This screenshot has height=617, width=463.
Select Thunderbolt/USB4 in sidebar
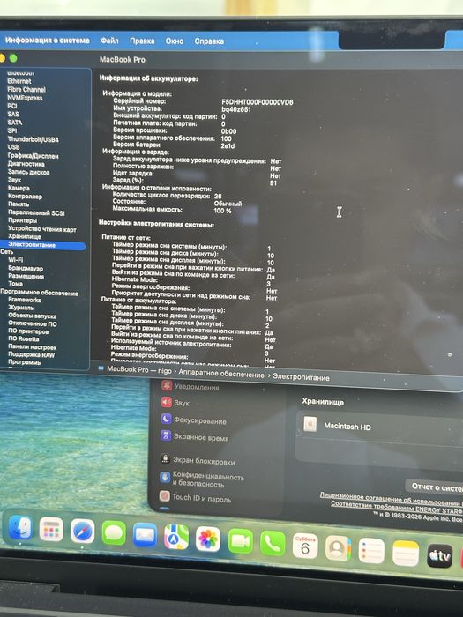pyautogui.click(x=34, y=139)
